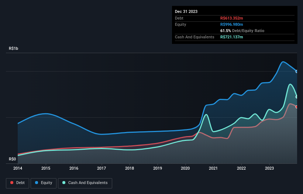The image size is (303, 194).
Task: Click the Dec 31 2023 tooltip date
Action: click(x=186, y=11)
